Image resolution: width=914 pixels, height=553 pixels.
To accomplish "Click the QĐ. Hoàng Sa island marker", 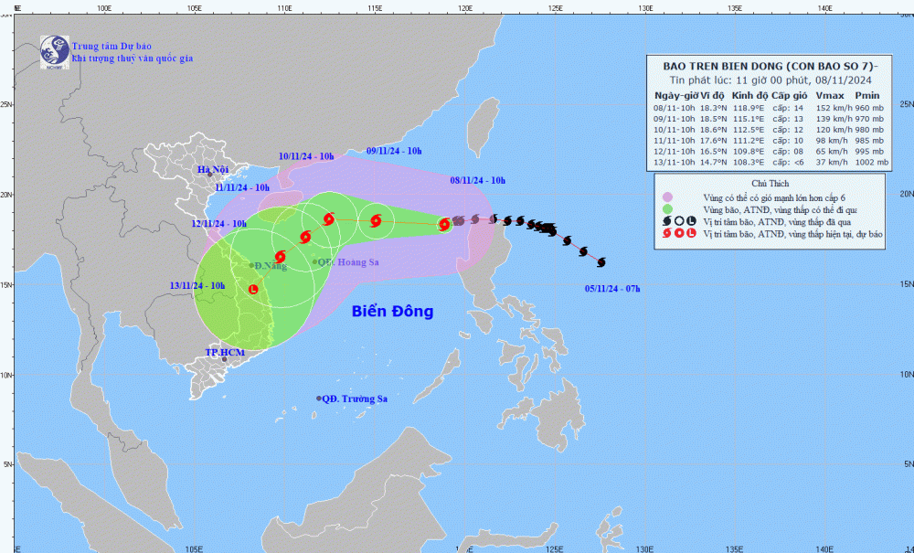I will 315,262.
